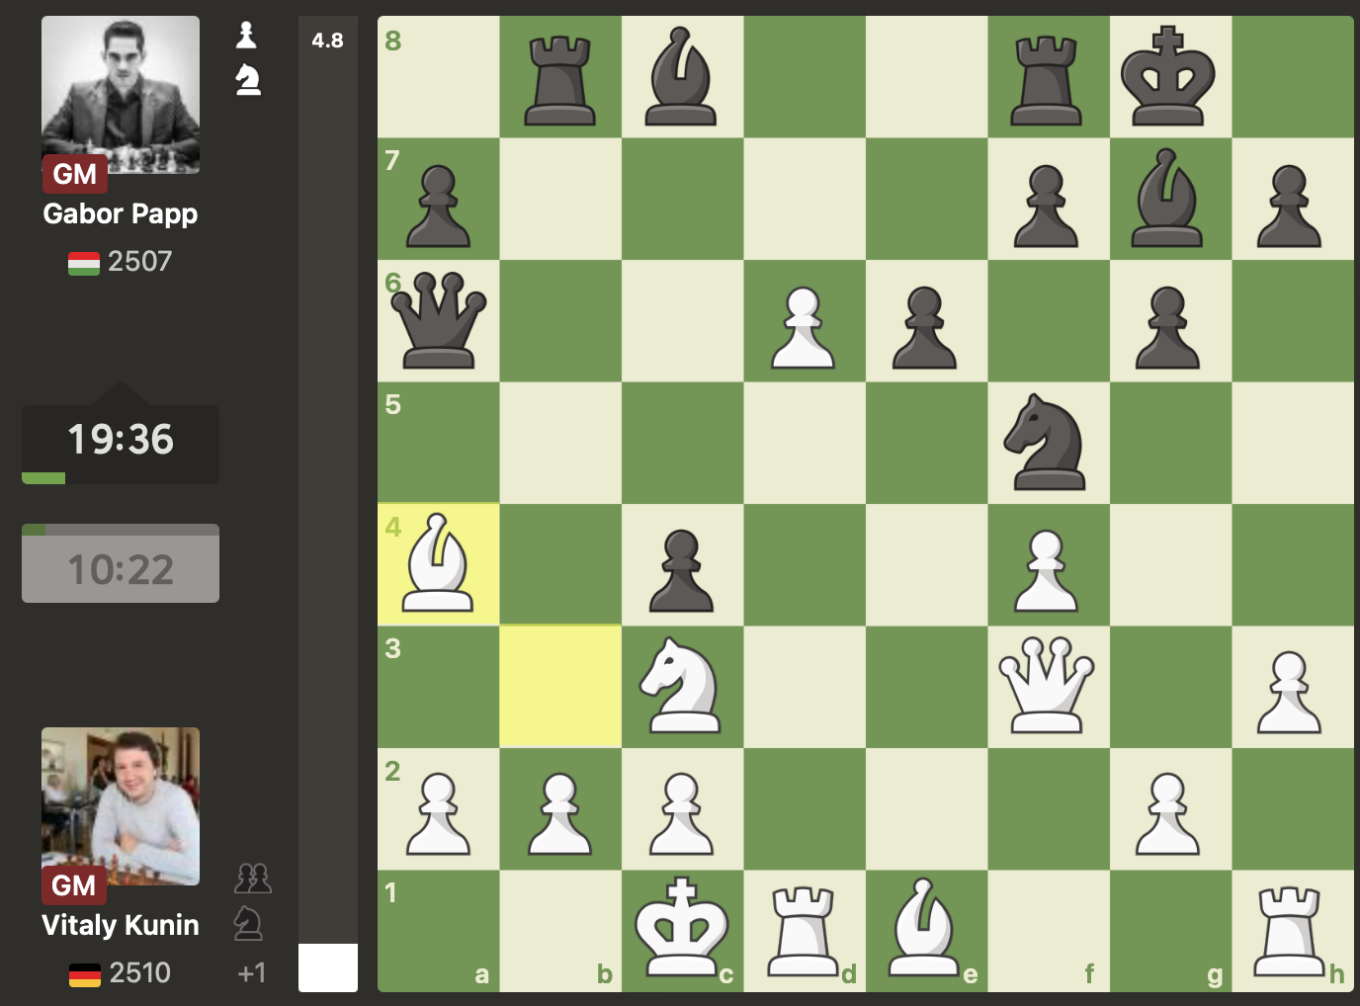Select the white queen on f3
The width and height of the screenshot is (1360, 1006).
tap(1048, 686)
